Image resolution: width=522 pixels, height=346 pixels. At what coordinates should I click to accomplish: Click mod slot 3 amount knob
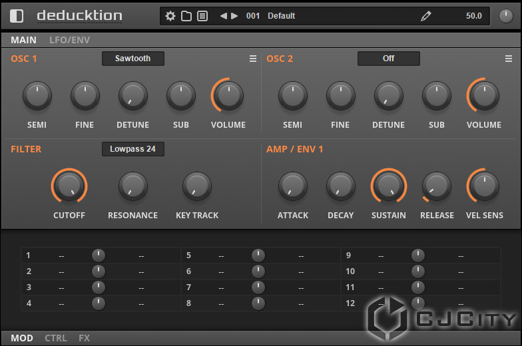[x=99, y=287]
